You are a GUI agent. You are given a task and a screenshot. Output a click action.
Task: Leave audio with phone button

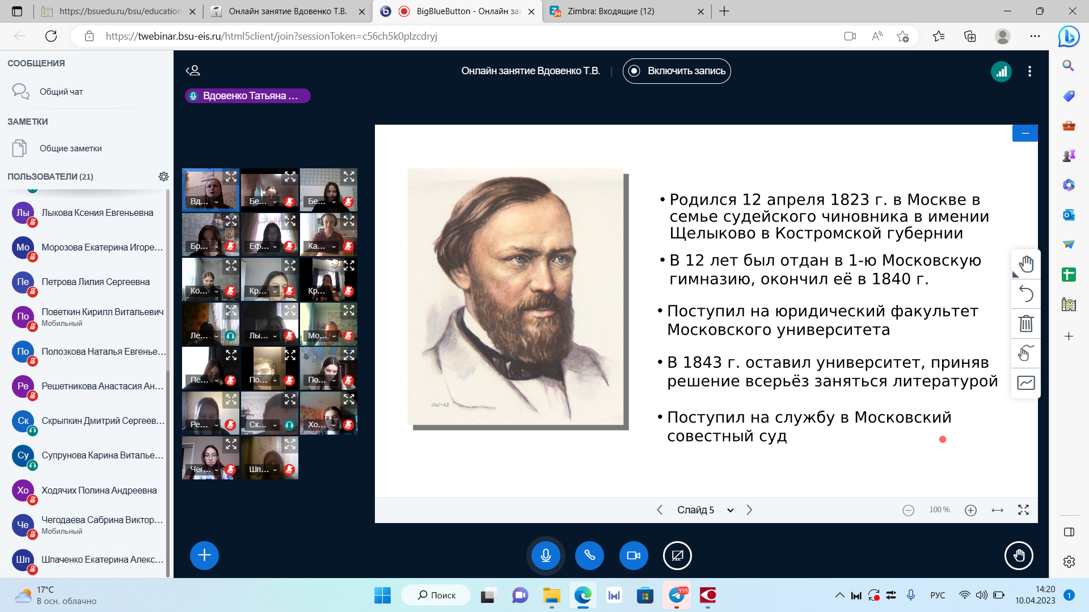(589, 555)
